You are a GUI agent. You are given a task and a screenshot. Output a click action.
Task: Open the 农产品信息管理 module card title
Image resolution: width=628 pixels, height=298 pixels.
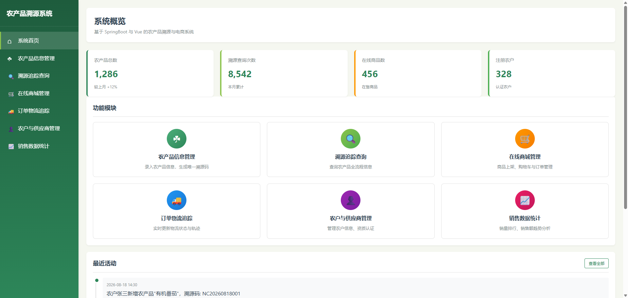[x=177, y=157]
